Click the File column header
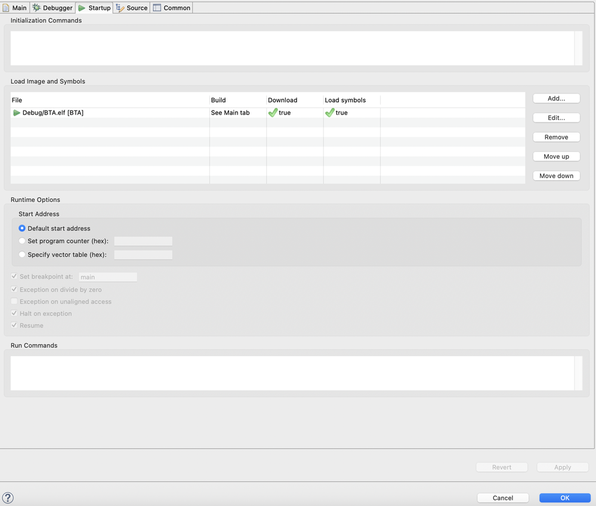 pos(110,100)
